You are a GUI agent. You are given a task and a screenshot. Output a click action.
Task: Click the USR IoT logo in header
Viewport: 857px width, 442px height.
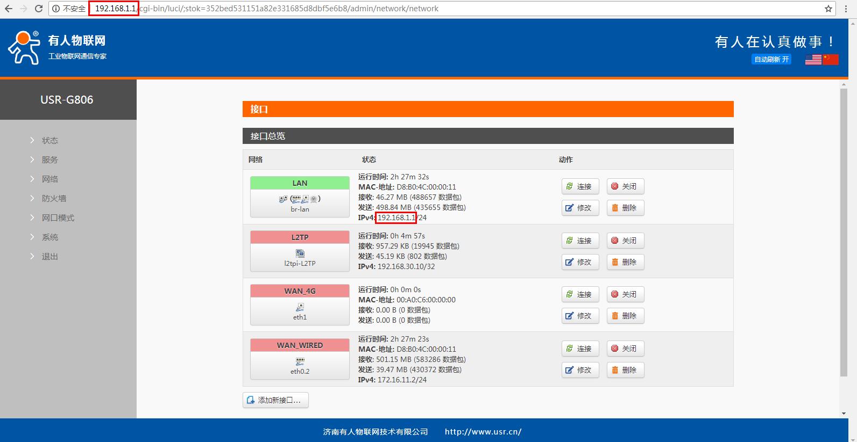coord(24,48)
